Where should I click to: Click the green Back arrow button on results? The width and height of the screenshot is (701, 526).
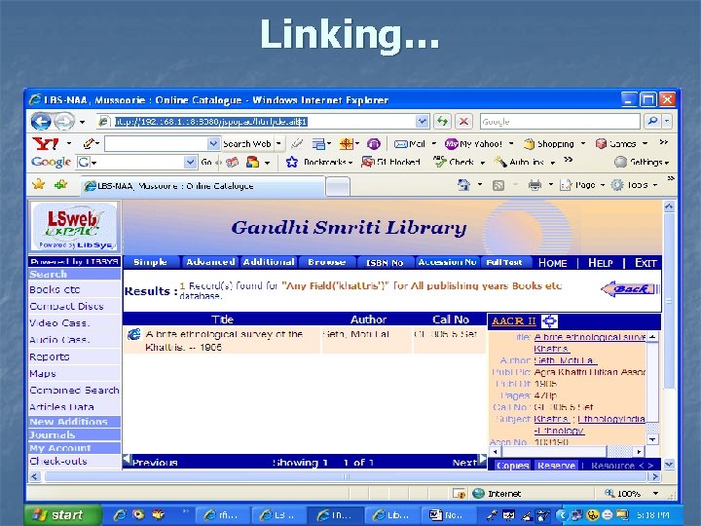point(630,289)
